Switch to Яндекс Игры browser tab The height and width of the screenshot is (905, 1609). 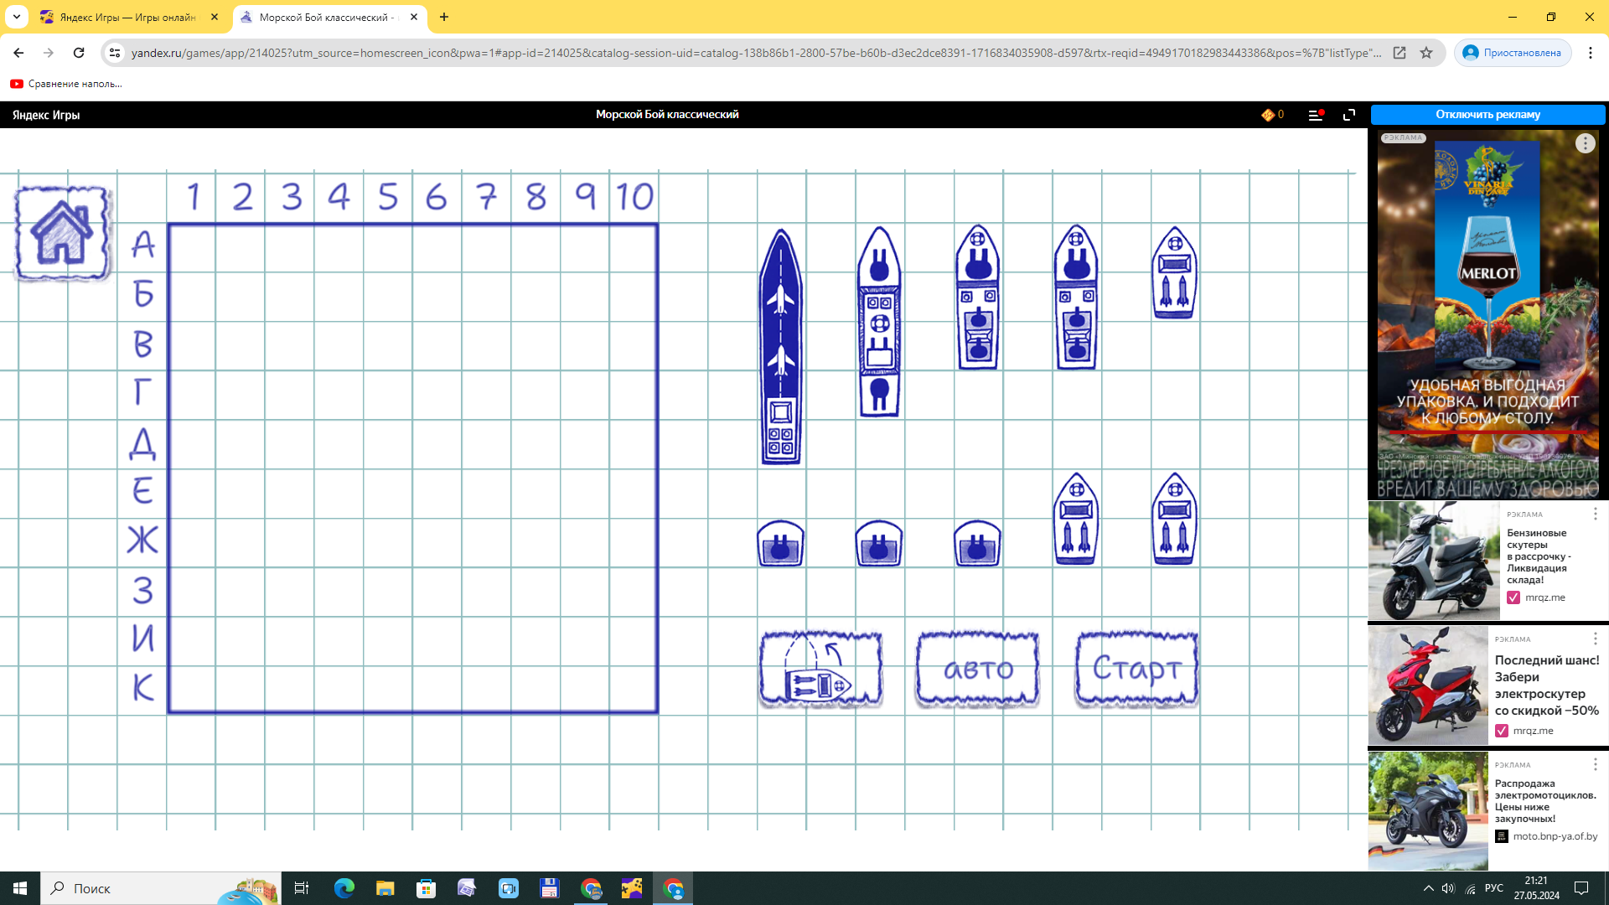126,17
